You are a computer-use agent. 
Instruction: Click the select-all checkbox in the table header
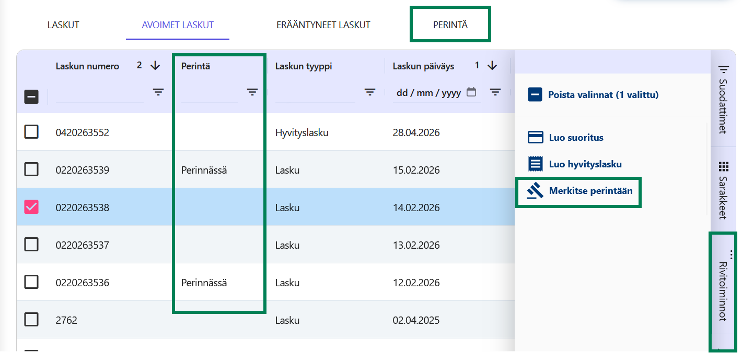click(x=31, y=96)
